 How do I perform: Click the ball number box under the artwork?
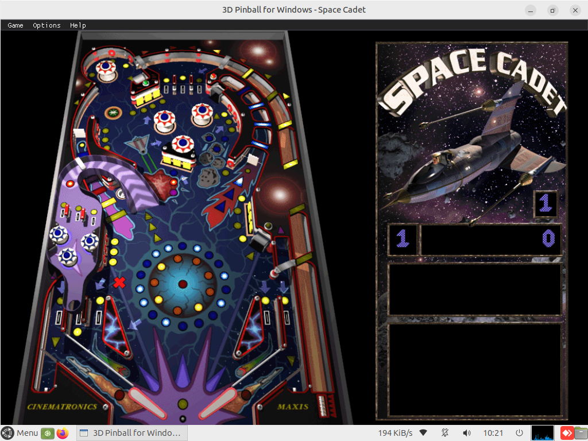click(546, 204)
